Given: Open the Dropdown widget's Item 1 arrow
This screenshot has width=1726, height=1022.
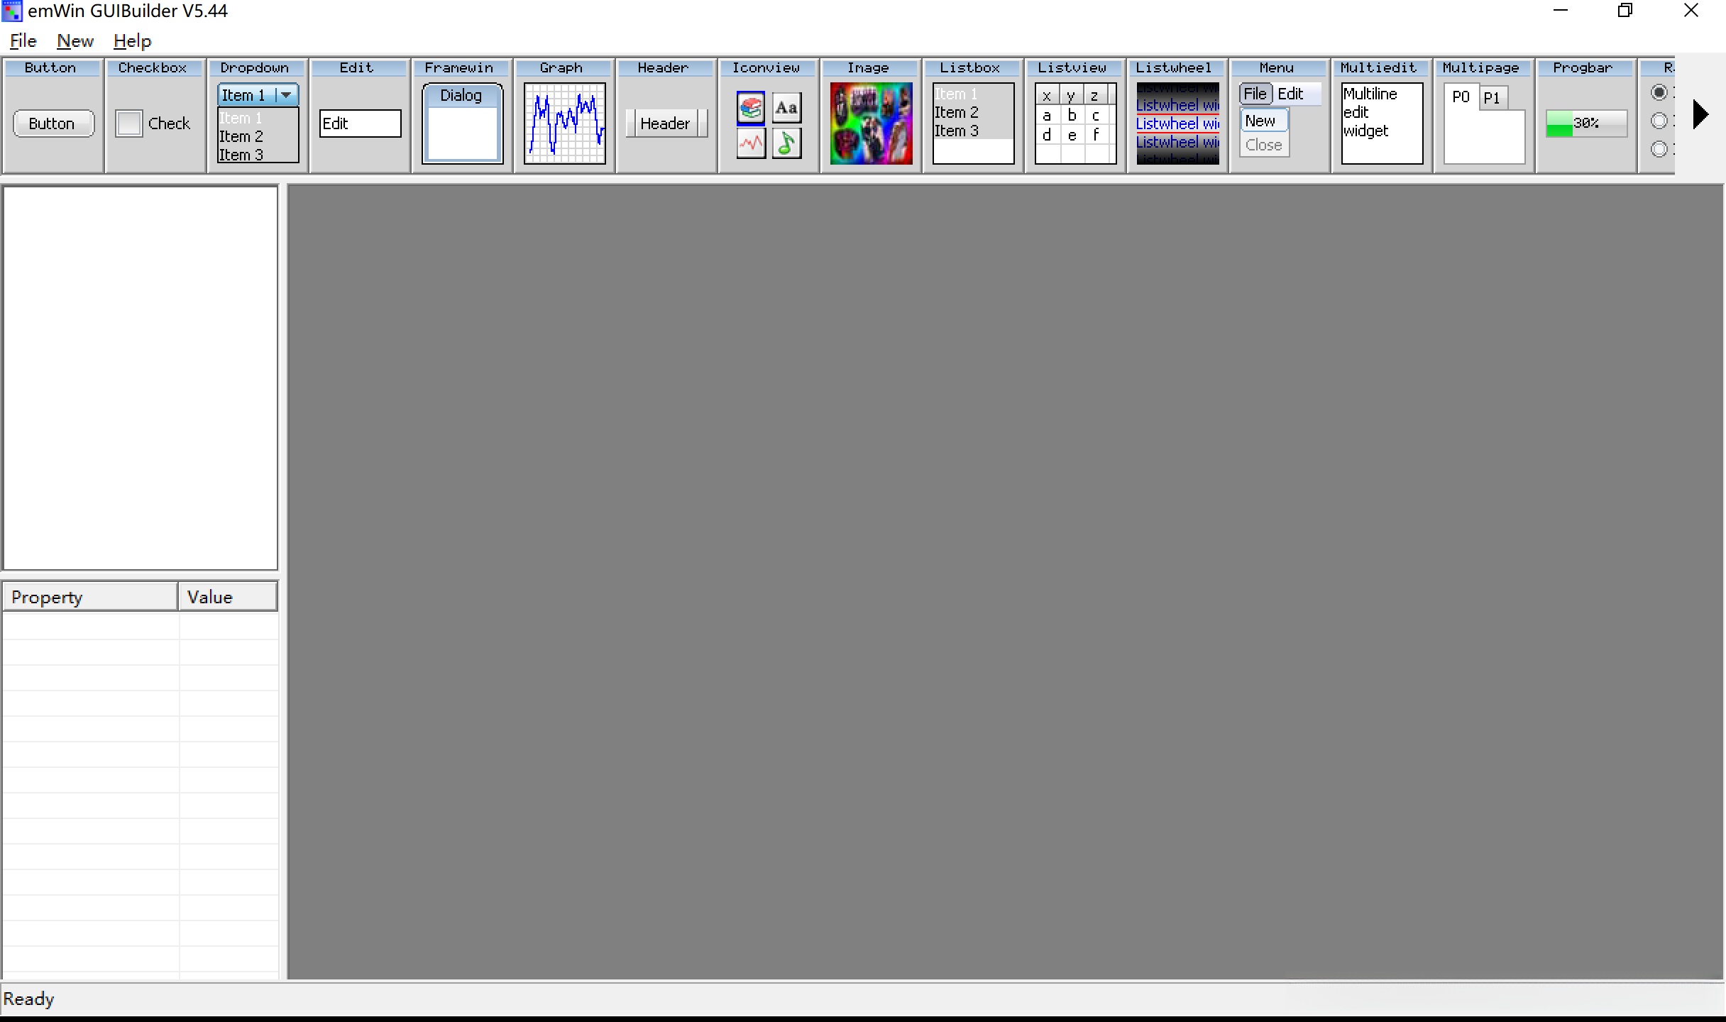Looking at the screenshot, I should [286, 94].
